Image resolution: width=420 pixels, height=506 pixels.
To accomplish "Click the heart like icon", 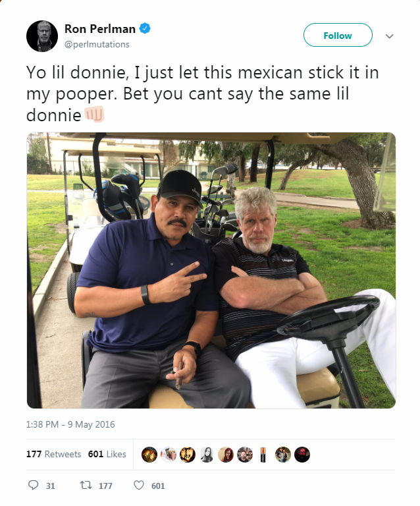I will 139,485.
